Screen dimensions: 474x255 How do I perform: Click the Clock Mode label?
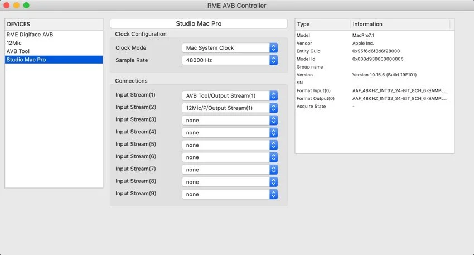pos(131,48)
